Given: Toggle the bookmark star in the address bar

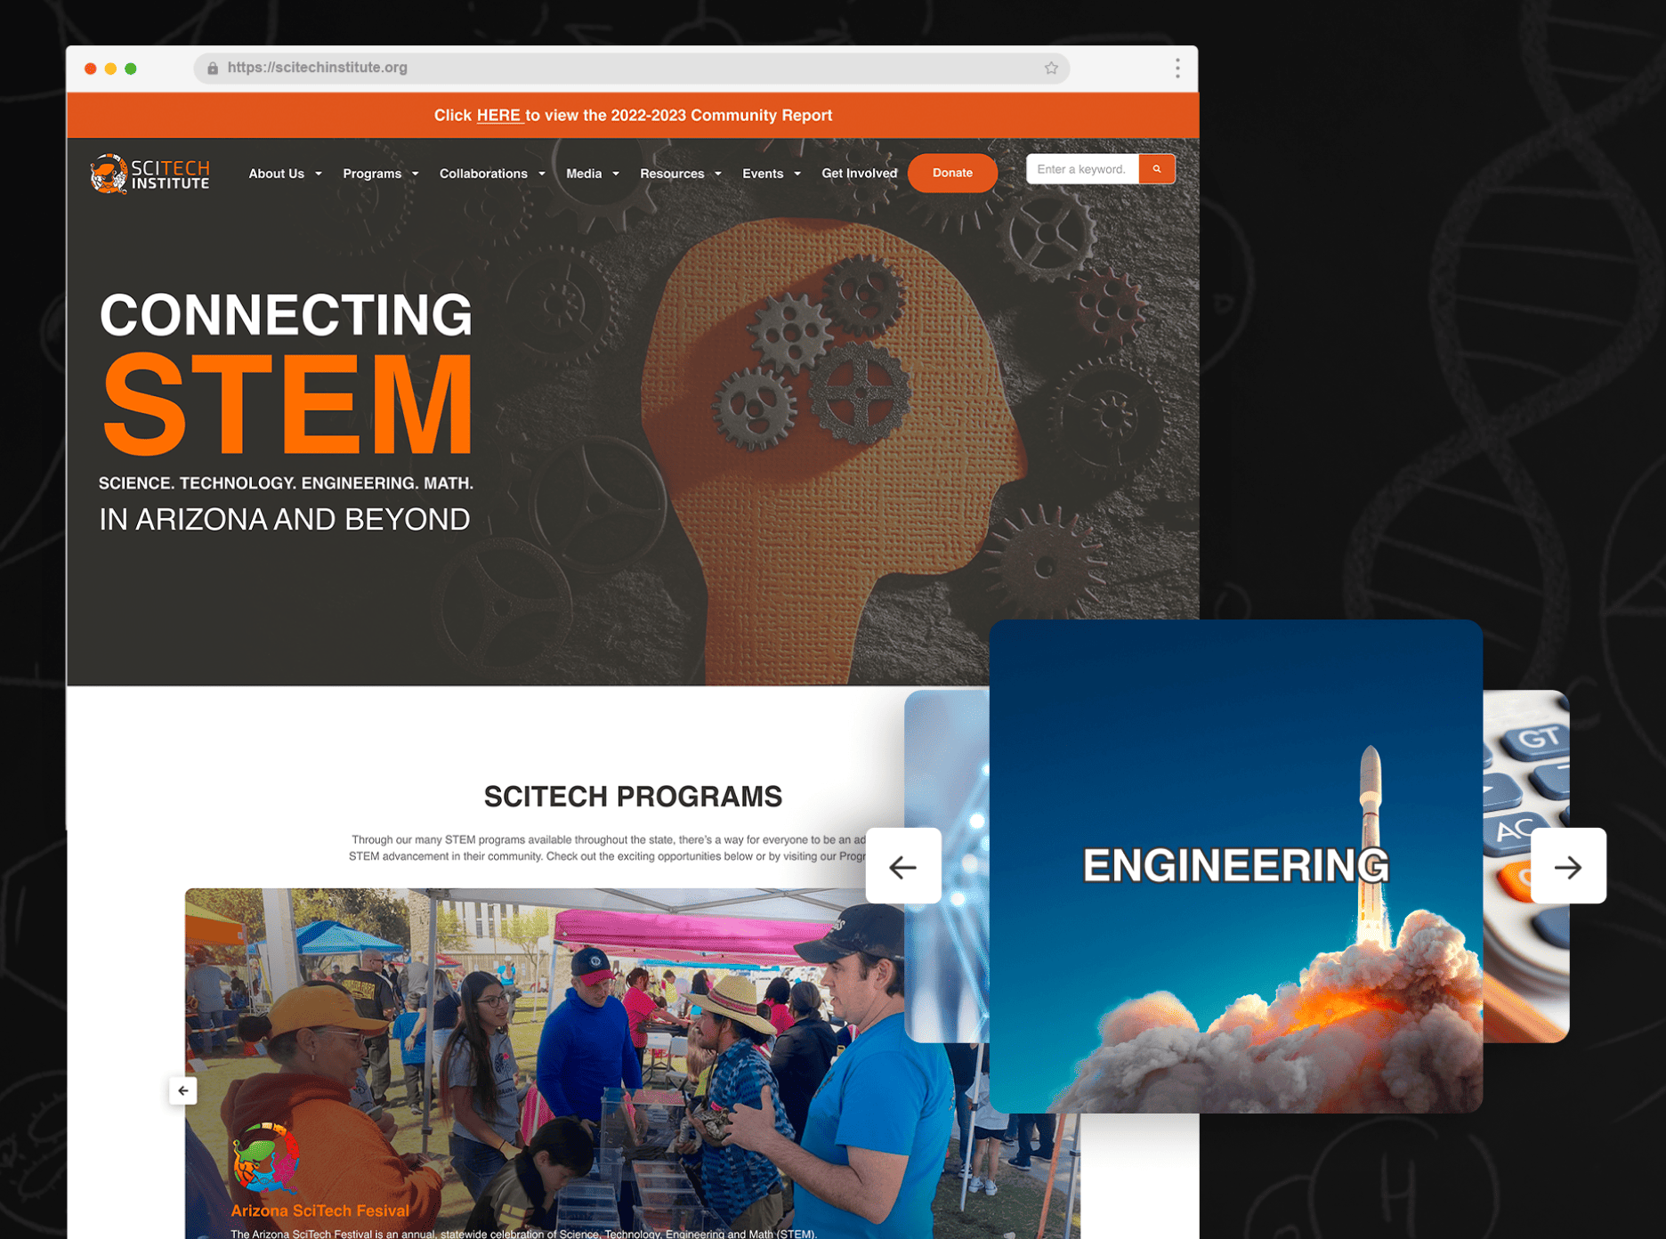Looking at the screenshot, I should (x=1050, y=68).
